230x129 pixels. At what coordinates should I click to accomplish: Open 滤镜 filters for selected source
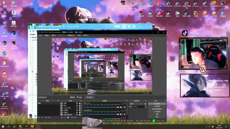pos(79,97)
